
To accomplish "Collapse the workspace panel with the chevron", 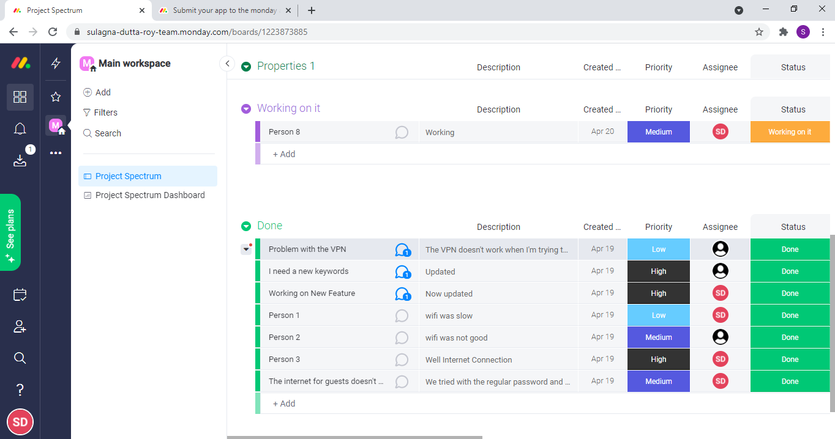I will (x=227, y=63).
